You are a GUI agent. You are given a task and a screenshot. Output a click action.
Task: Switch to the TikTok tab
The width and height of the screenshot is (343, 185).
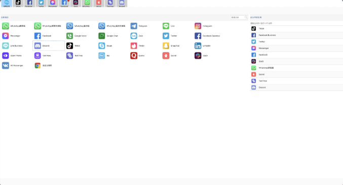(18, 4)
